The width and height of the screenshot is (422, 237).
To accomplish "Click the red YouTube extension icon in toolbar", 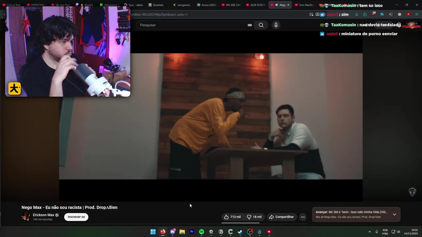I will click(x=408, y=14).
